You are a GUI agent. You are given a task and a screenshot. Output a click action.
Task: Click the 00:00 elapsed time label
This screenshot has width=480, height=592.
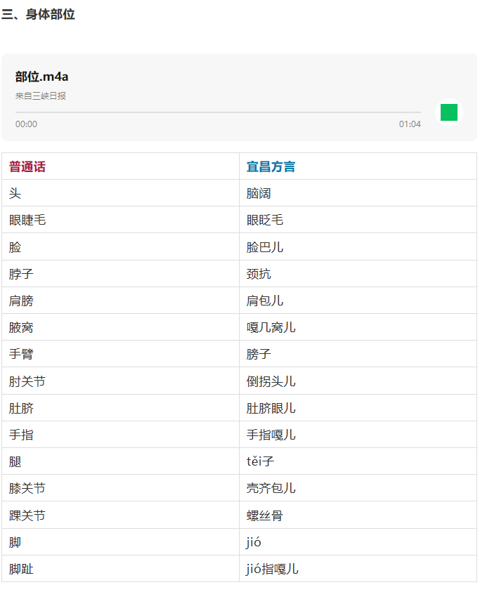tap(26, 124)
